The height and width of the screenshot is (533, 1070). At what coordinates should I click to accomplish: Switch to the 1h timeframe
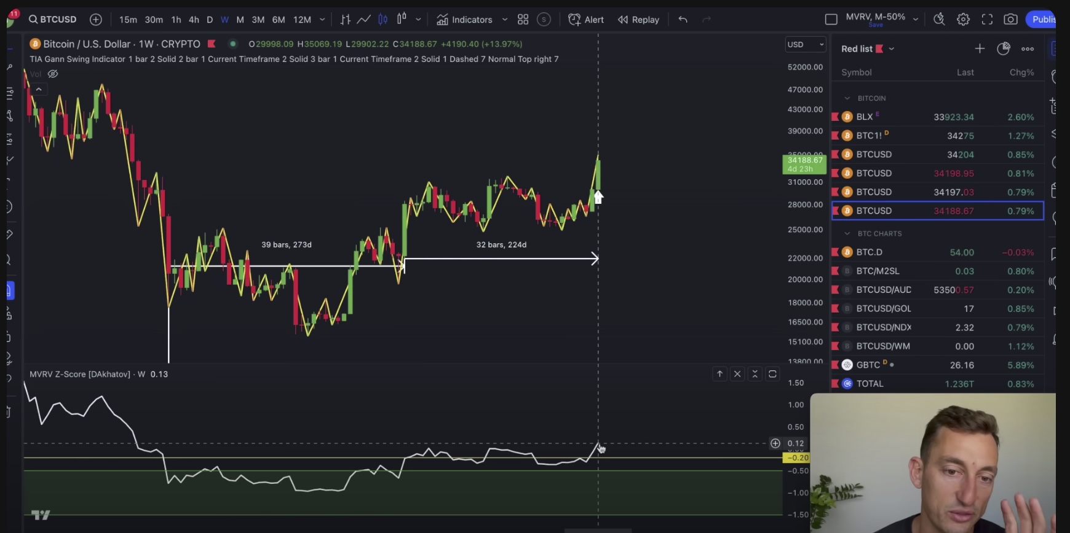[176, 20]
